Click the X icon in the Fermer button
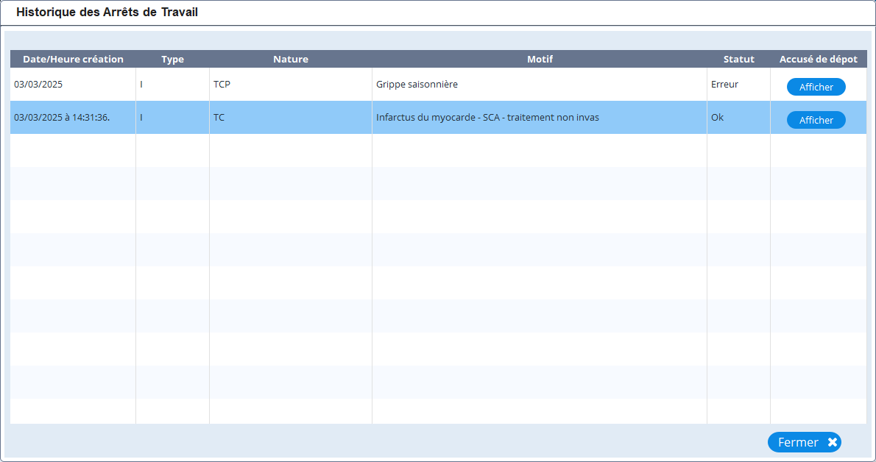Image resolution: width=876 pixels, height=462 pixels. (832, 442)
